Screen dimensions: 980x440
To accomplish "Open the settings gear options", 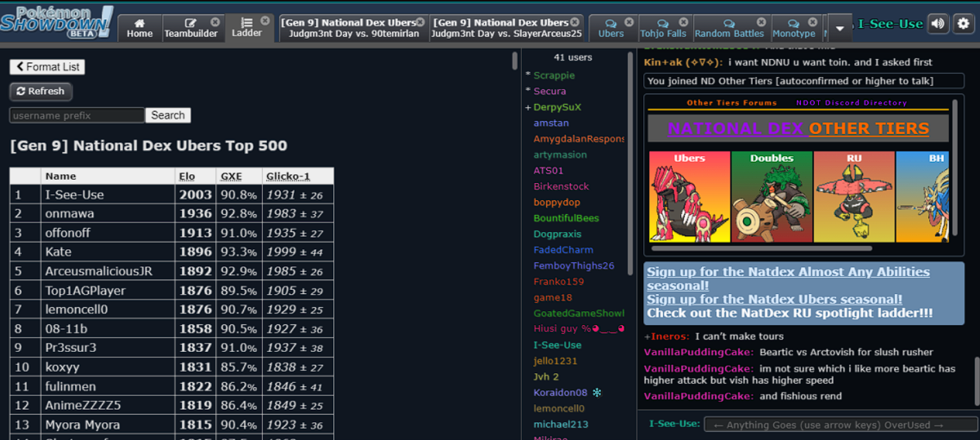I will click(x=963, y=24).
